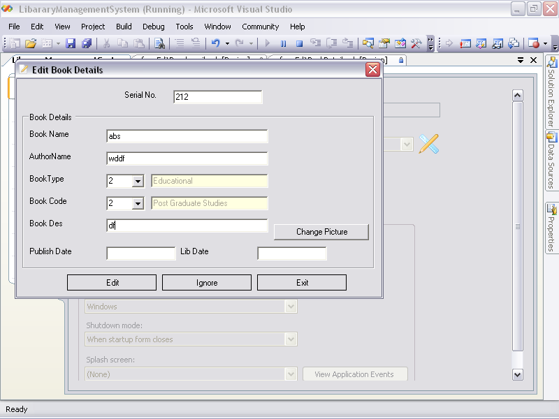Image resolution: width=559 pixels, height=419 pixels.
Task: Click the Save floppy disk icon
Action: tap(71, 43)
